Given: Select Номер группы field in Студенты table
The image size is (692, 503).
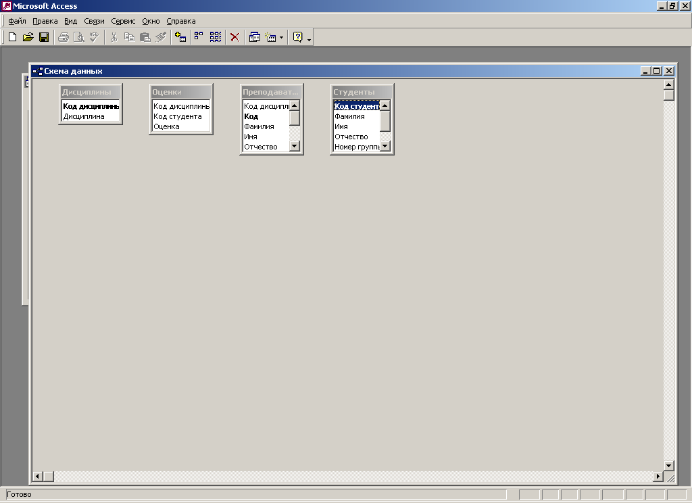Looking at the screenshot, I should (x=357, y=147).
